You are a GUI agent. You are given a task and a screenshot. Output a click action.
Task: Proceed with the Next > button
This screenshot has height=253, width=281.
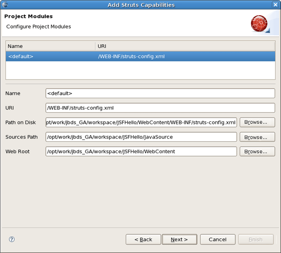(179, 239)
